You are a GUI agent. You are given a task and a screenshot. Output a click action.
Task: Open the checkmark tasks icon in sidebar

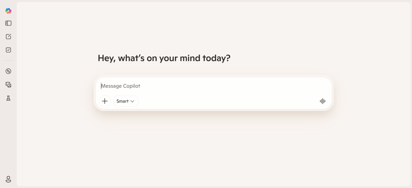point(8,50)
